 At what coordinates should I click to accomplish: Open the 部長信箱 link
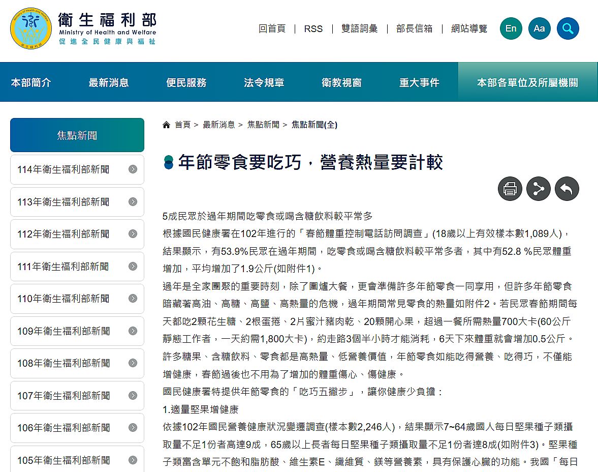tap(414, 29)
